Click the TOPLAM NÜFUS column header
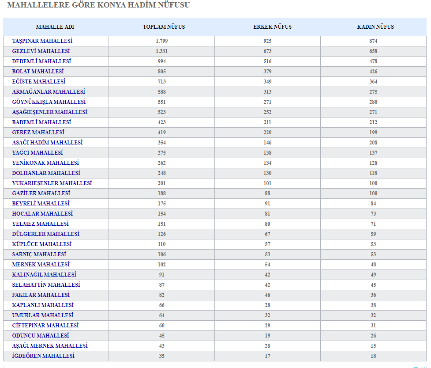 point(164,27)
